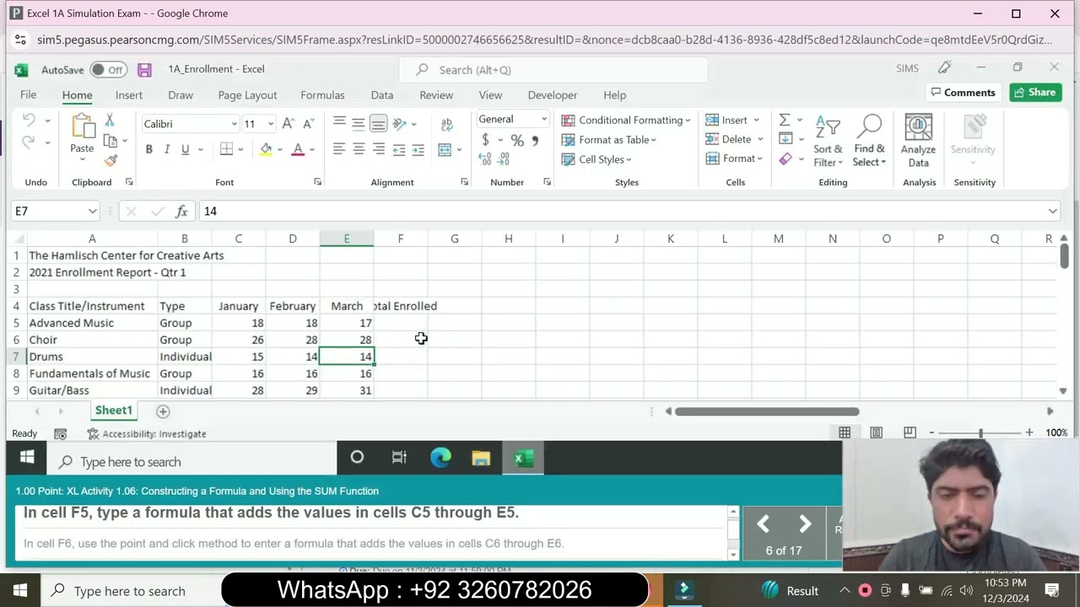Select cell F5 under Total Enrolled
The width and height of the screenshot is (1080, 607).
[401, 323]
